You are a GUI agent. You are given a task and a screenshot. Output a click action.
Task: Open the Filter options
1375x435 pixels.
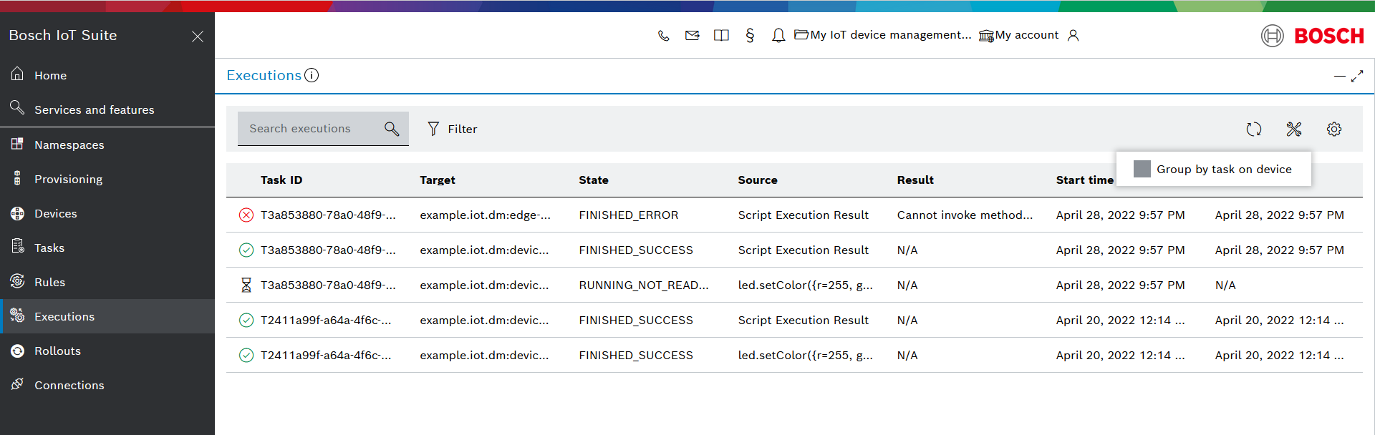(x=452, y=129)
